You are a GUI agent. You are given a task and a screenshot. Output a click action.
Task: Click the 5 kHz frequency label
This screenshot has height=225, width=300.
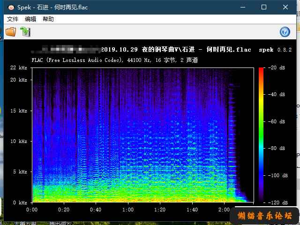coord(20,172)
